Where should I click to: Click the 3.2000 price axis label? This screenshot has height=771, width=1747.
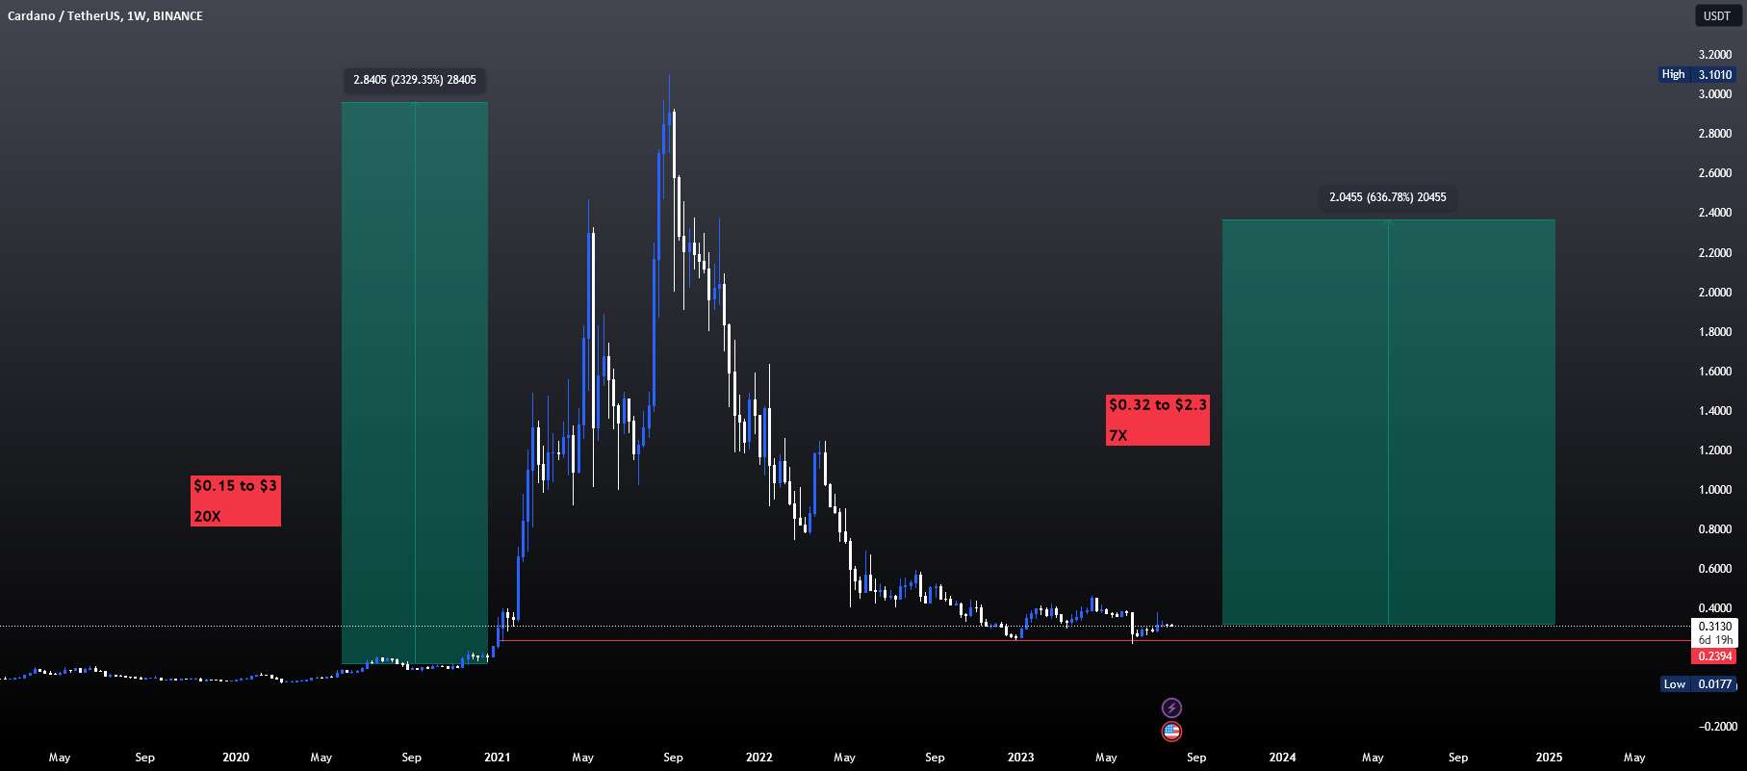[1714, 55]
